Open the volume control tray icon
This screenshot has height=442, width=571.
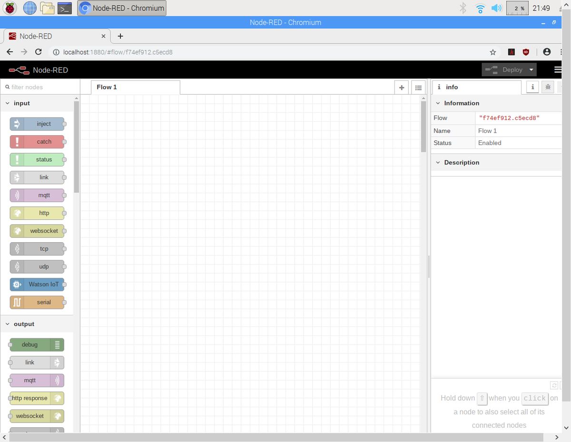coord(497,8)
